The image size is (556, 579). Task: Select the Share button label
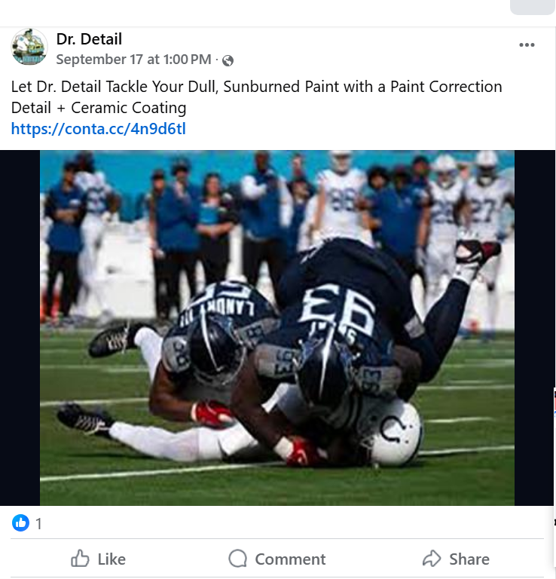(x=469, y=559)
